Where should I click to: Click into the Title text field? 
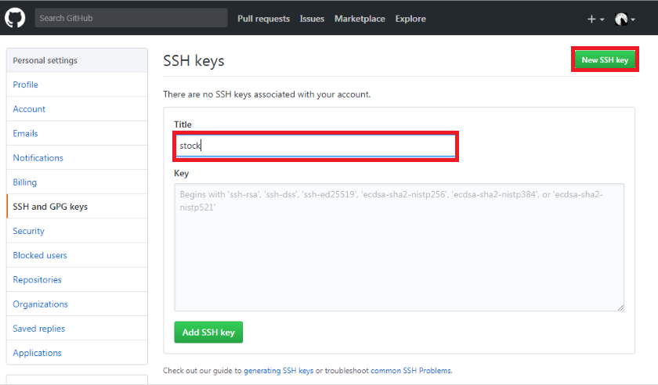tap(315, 146)
